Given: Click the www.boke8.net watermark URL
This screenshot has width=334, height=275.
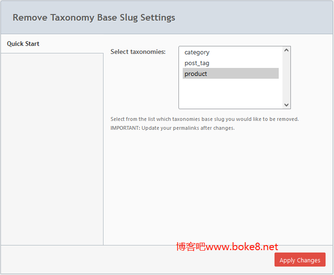Looking at the screenshot, I should 242,247.
